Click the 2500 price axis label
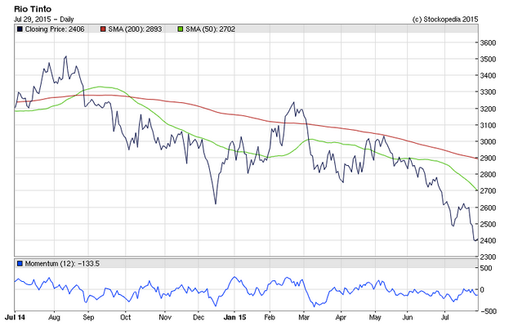The image size is (509, 335). click(x=488, y=224)
